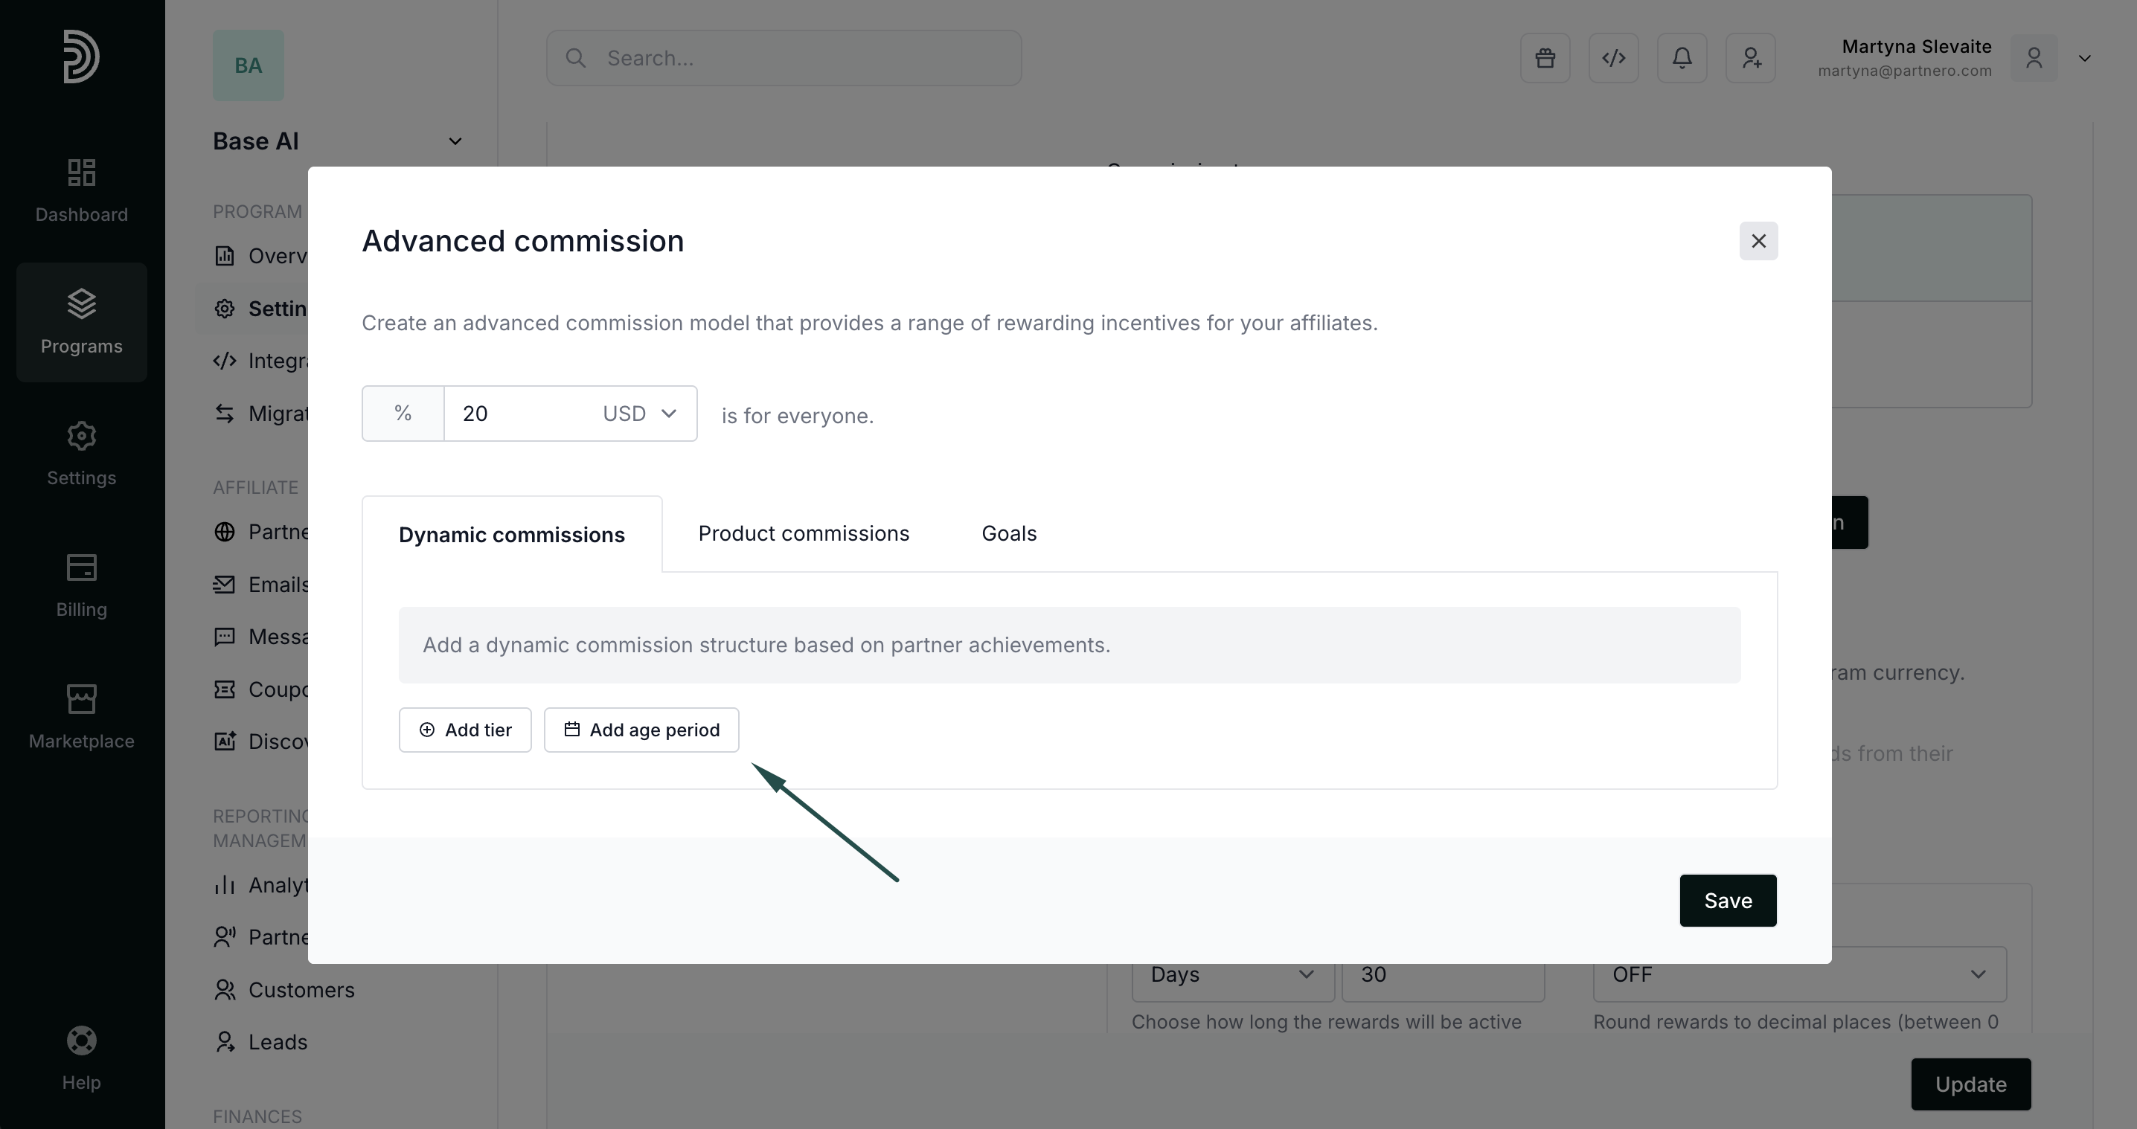The width and height of the screenshot is (2137, 1129).
Task: Open the Dashboard sidebar icon
Action: [x=81, y=173]
